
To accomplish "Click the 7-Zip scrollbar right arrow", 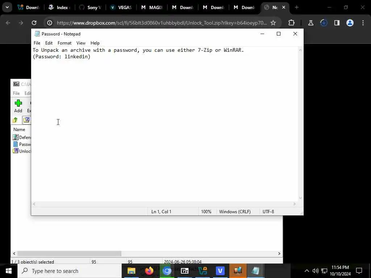I will tap(279, 253).
